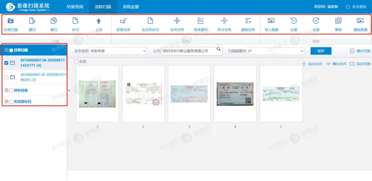Tick the 无任务补扫 tree checkbox

click(11, 102)
